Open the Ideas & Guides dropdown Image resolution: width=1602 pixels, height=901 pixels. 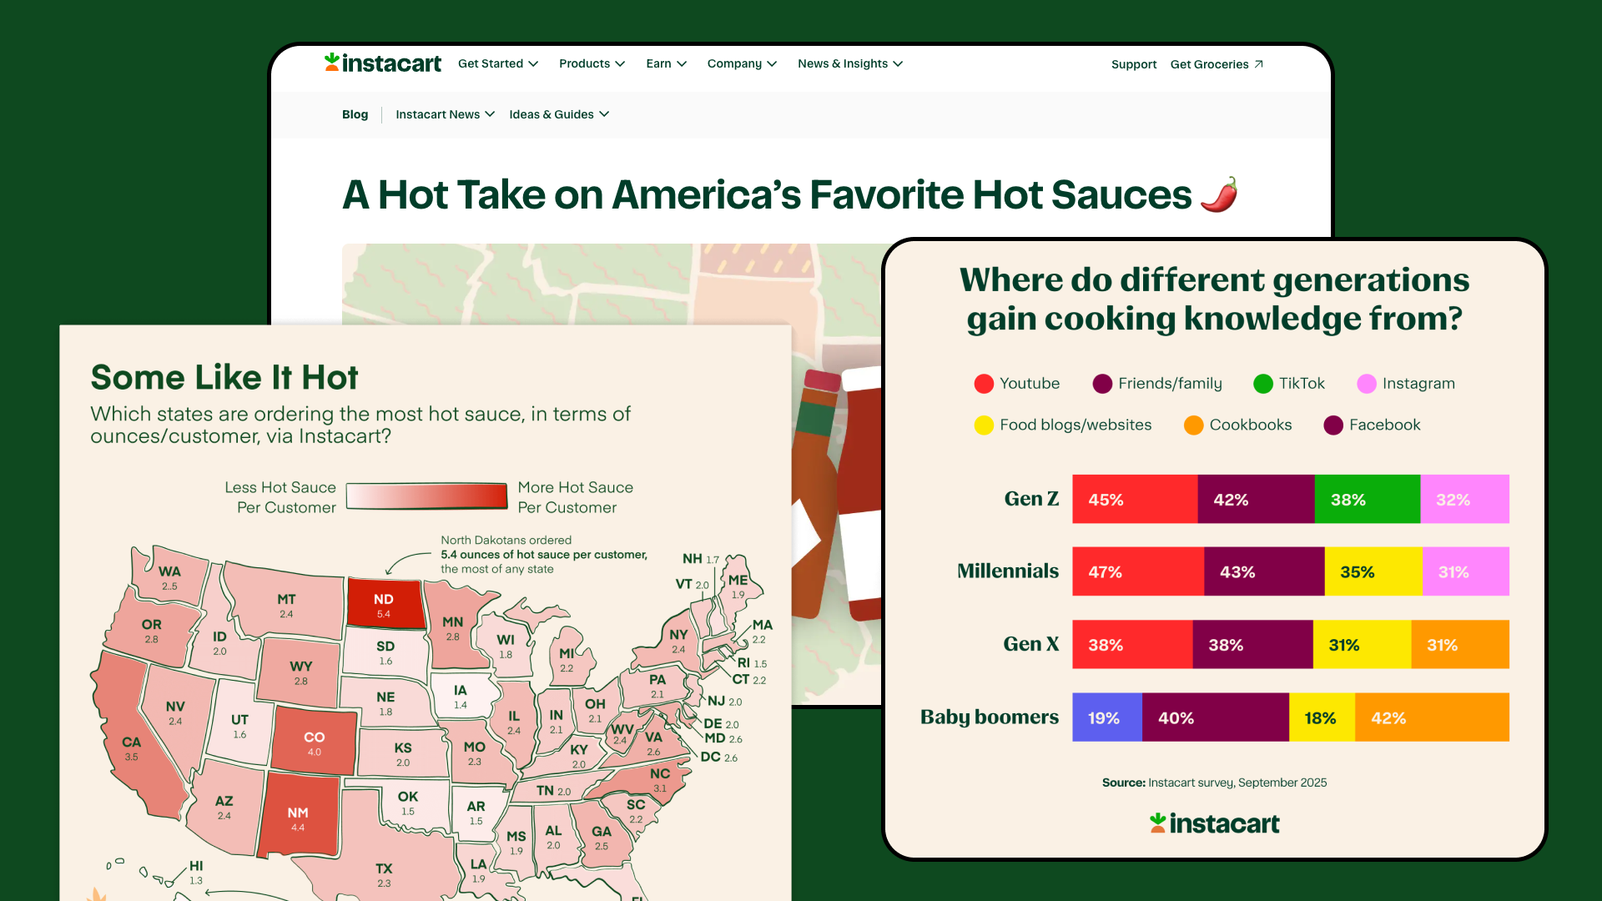pos(558,114)
